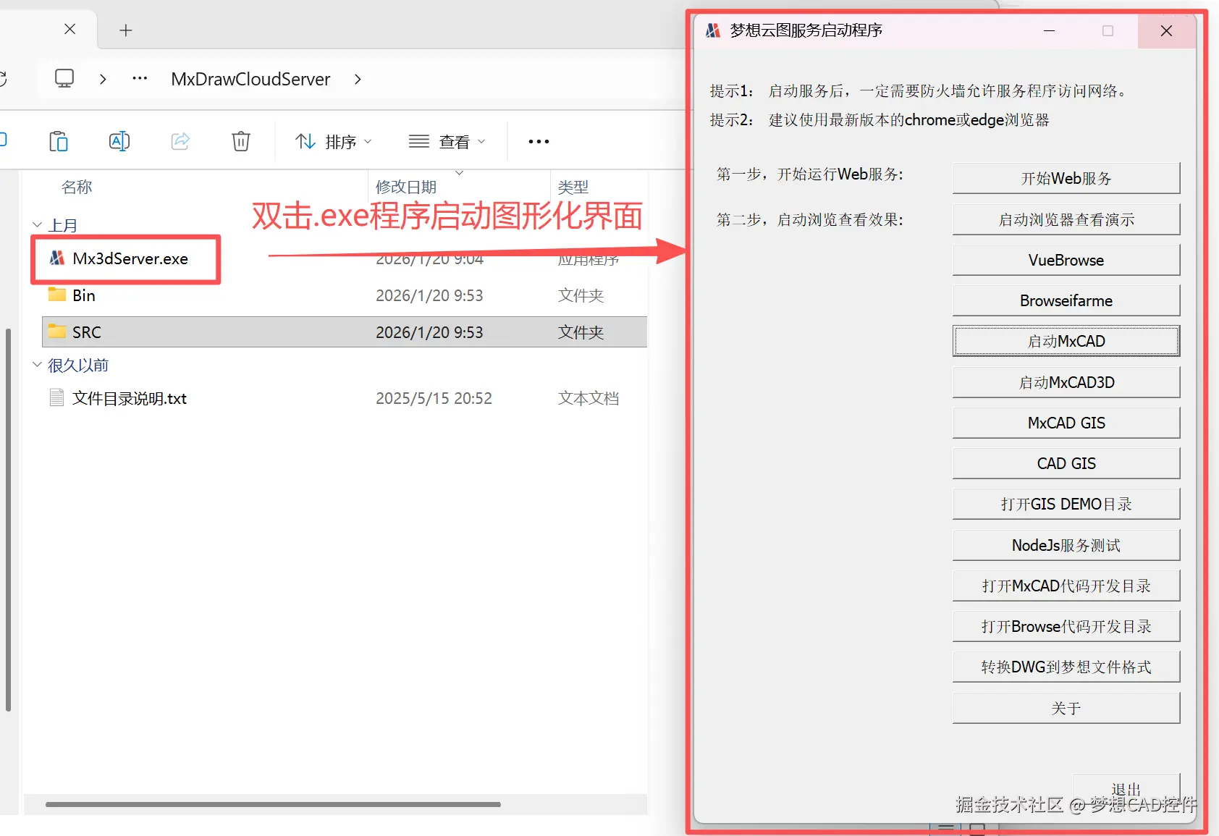This screenshot has width=1219, height=836.
Task: Open a new Explorer tab with plus button
Action: 126,30
